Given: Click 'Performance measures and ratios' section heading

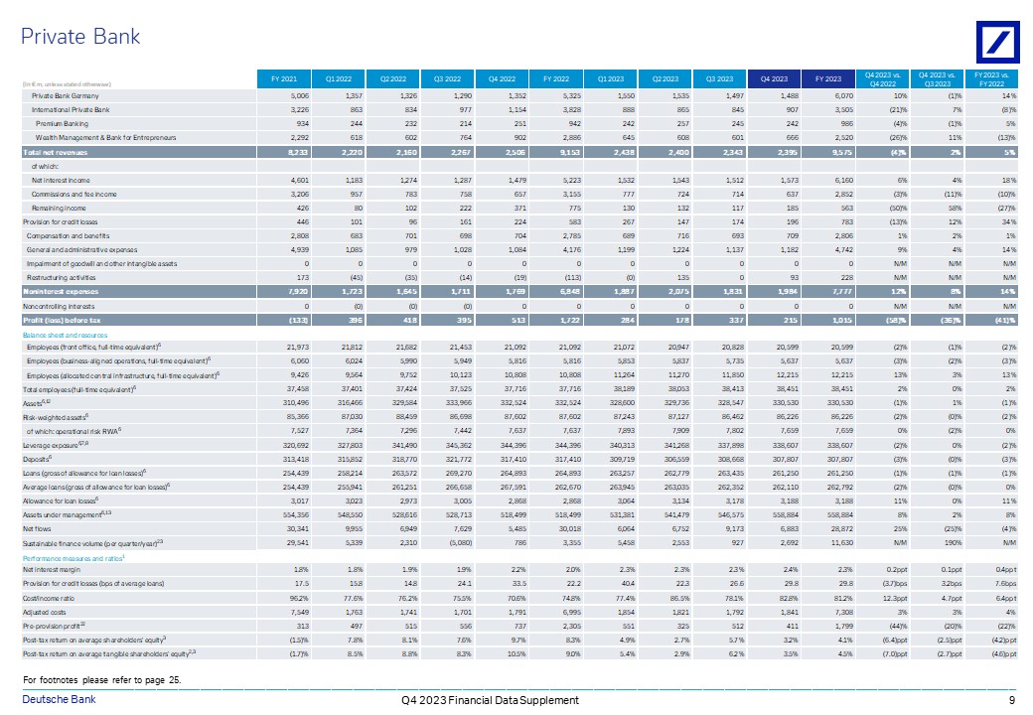Looking at the screenshot, I should [x=74, y=558].
